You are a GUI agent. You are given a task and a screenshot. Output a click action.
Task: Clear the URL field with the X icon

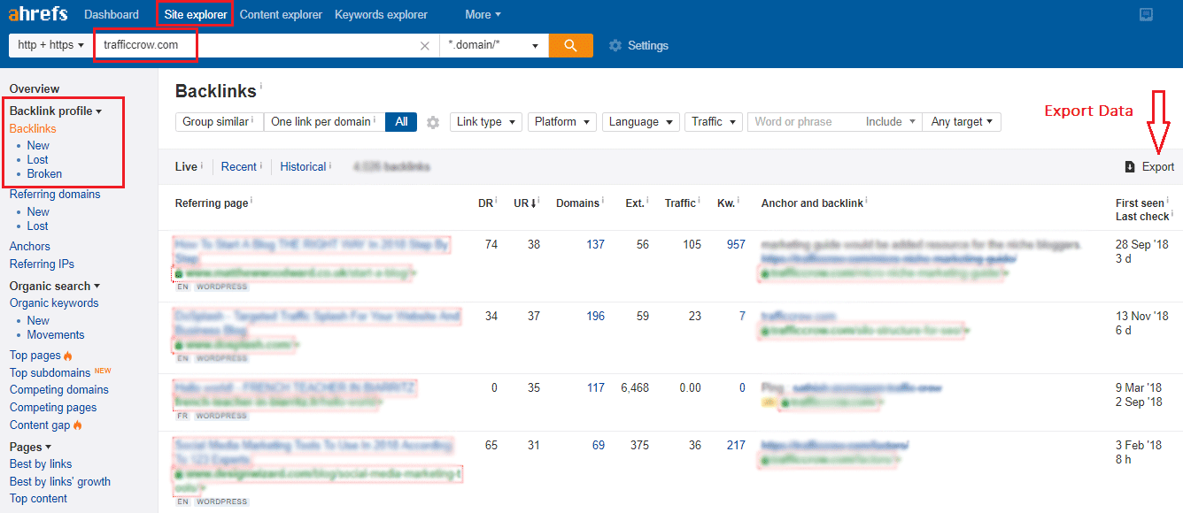click(x=425, y=46)
